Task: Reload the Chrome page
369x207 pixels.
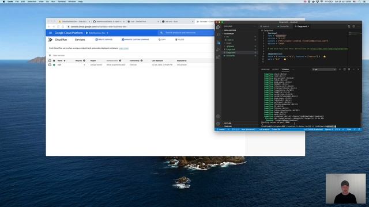Action: pyautogui.click(x=58, y=26)
